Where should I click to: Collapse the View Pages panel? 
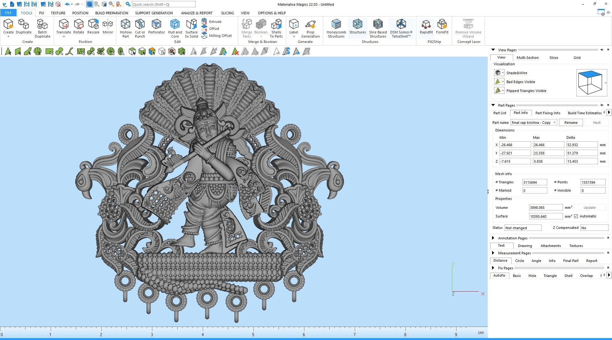point(493,50)
